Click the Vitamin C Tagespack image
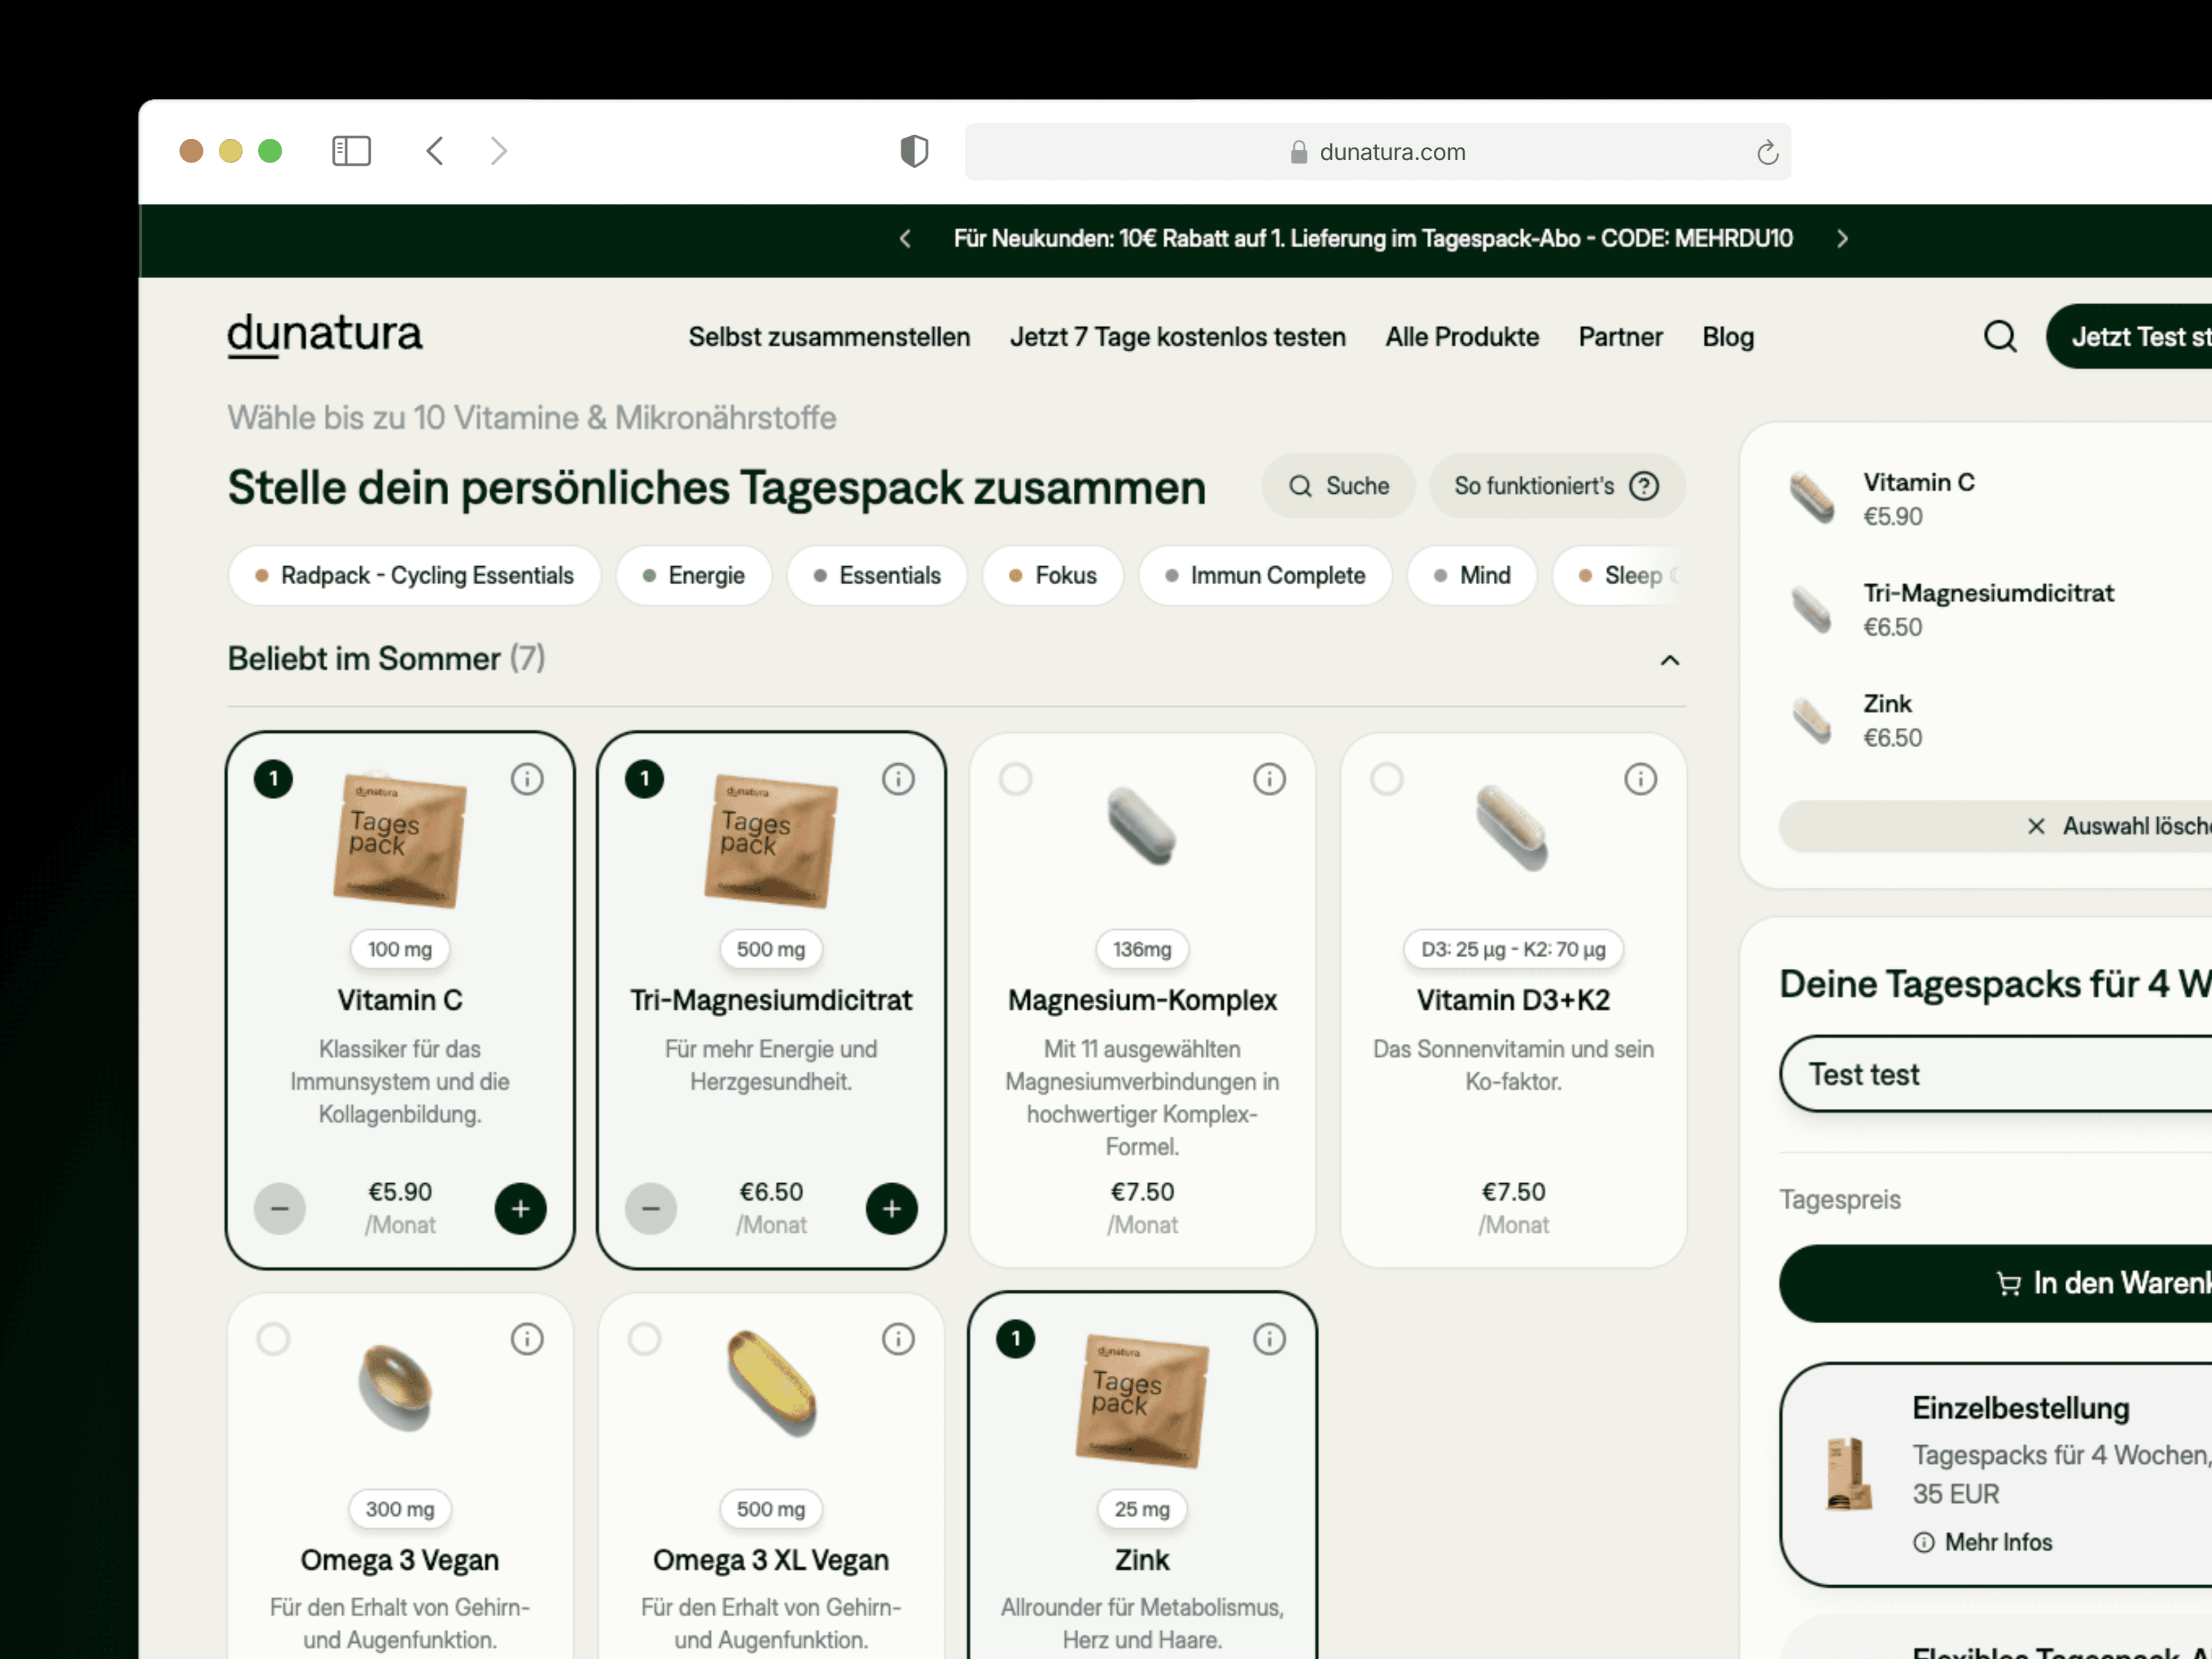The height and width of the screenshot is (1659, 2212). click(400, 841)
